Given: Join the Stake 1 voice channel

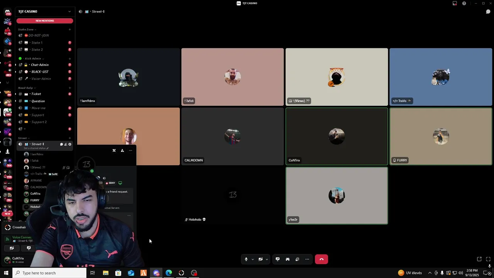Looking at the screenshot, I should click(x=45, y=42).
